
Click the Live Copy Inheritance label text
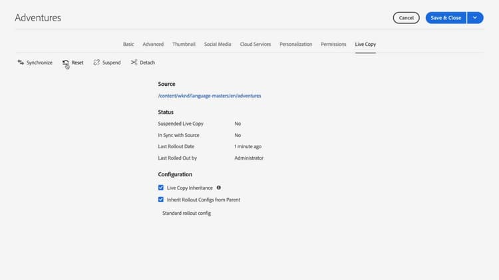point(190,188)
